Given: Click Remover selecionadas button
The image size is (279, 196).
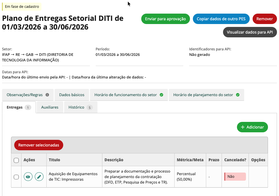Looking at the screenshot, I should 39,145.
